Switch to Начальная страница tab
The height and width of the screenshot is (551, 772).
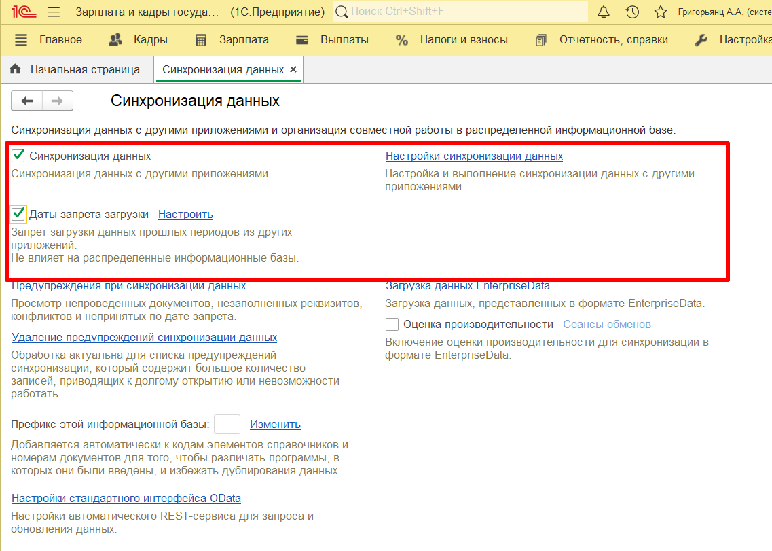click(x=75, y=69)
